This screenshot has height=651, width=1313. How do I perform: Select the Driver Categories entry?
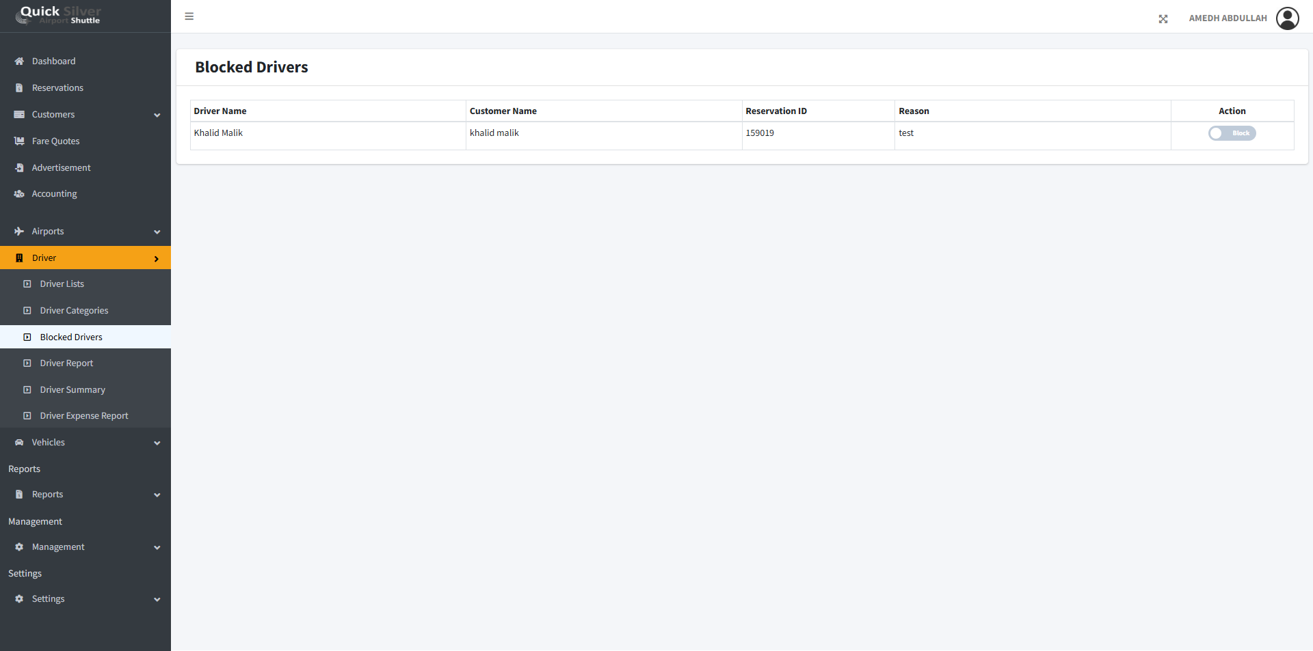[x=74, y=311]
